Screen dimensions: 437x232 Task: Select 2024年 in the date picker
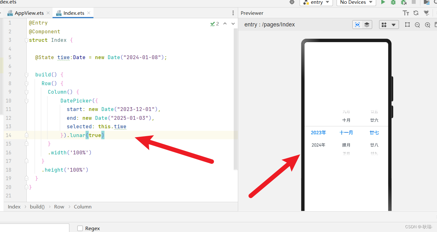(x=318, y=145)
